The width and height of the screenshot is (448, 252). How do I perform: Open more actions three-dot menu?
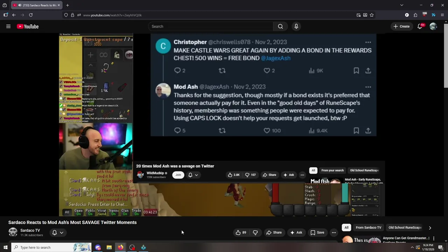(x=334, y=232)
